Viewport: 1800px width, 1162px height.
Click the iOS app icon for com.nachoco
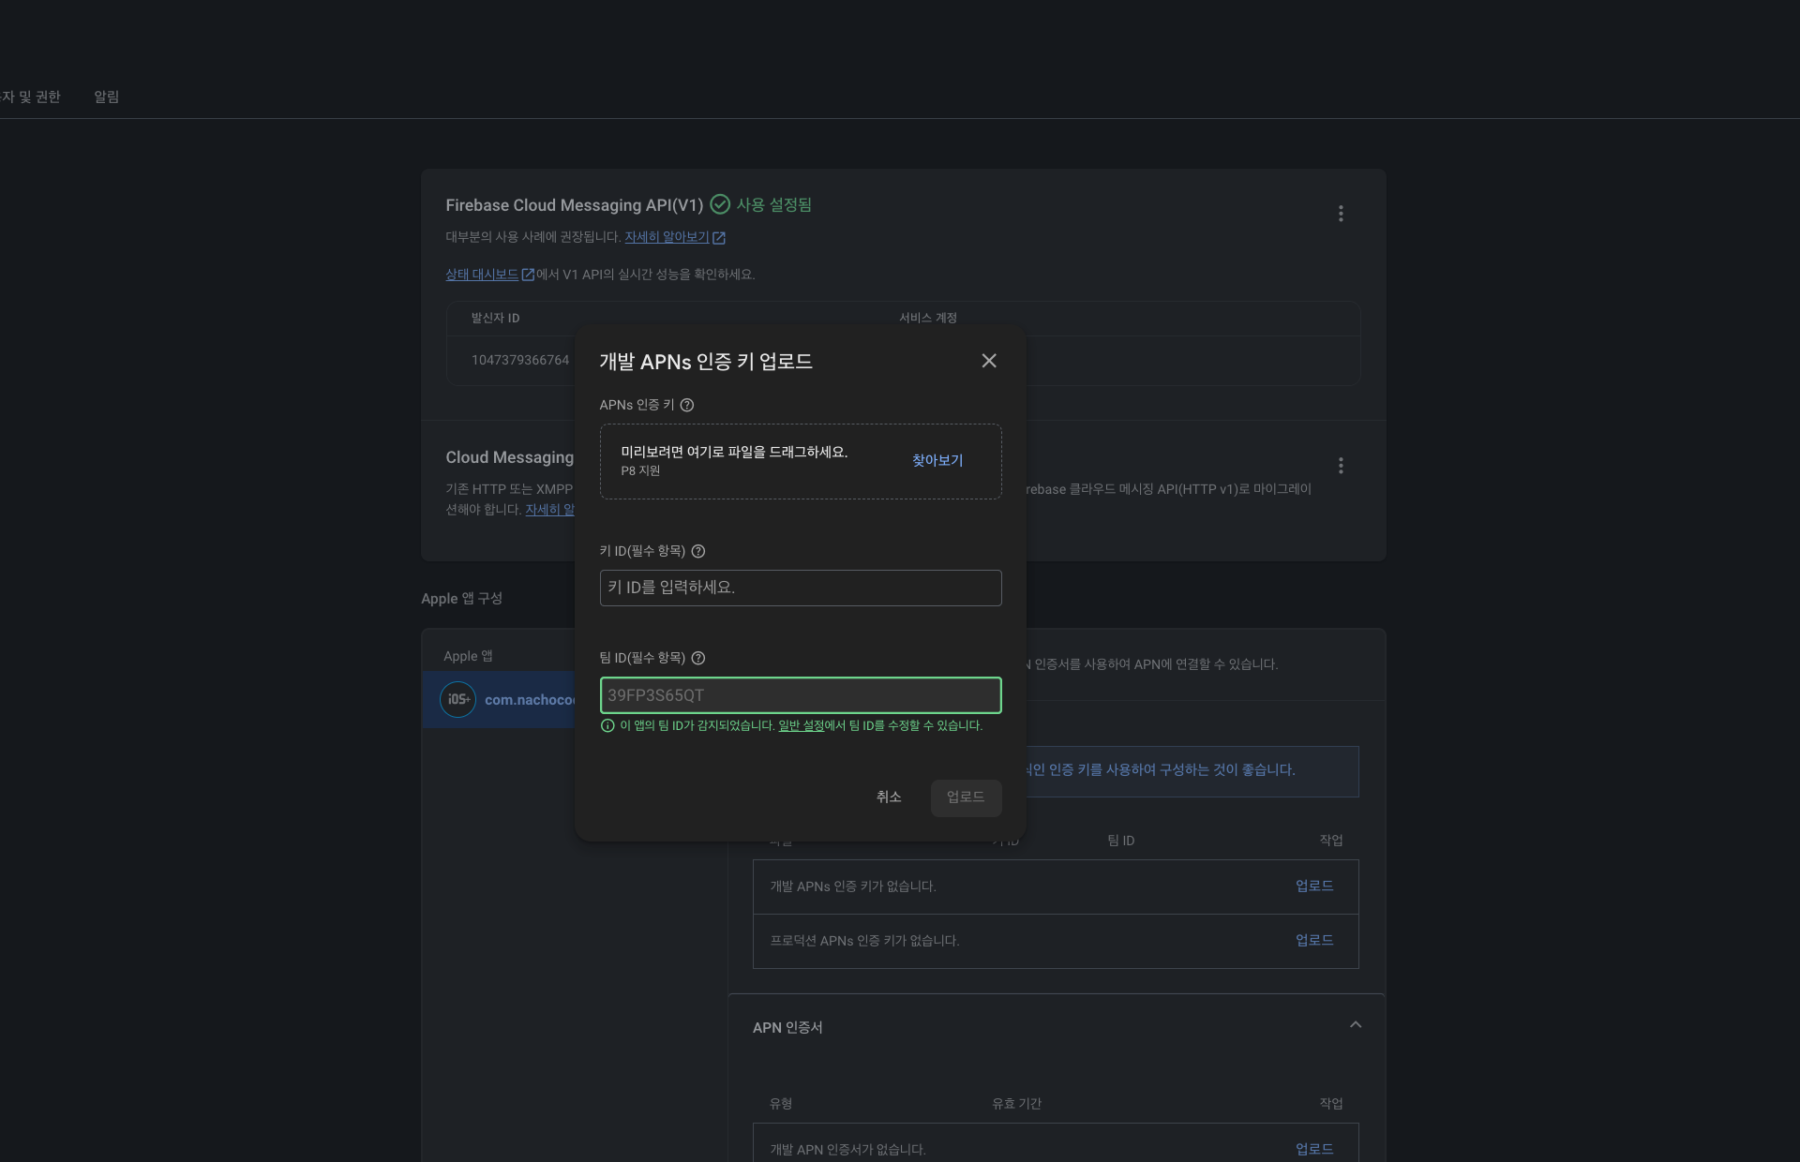pyautogui.click(x=457, y=699)
